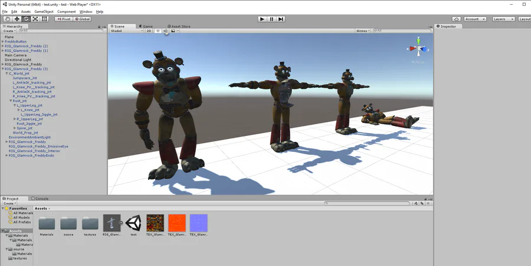Open the GameObject menu
Screen dimensions: 531x266
pyautogui.click(x=44, y=12)
